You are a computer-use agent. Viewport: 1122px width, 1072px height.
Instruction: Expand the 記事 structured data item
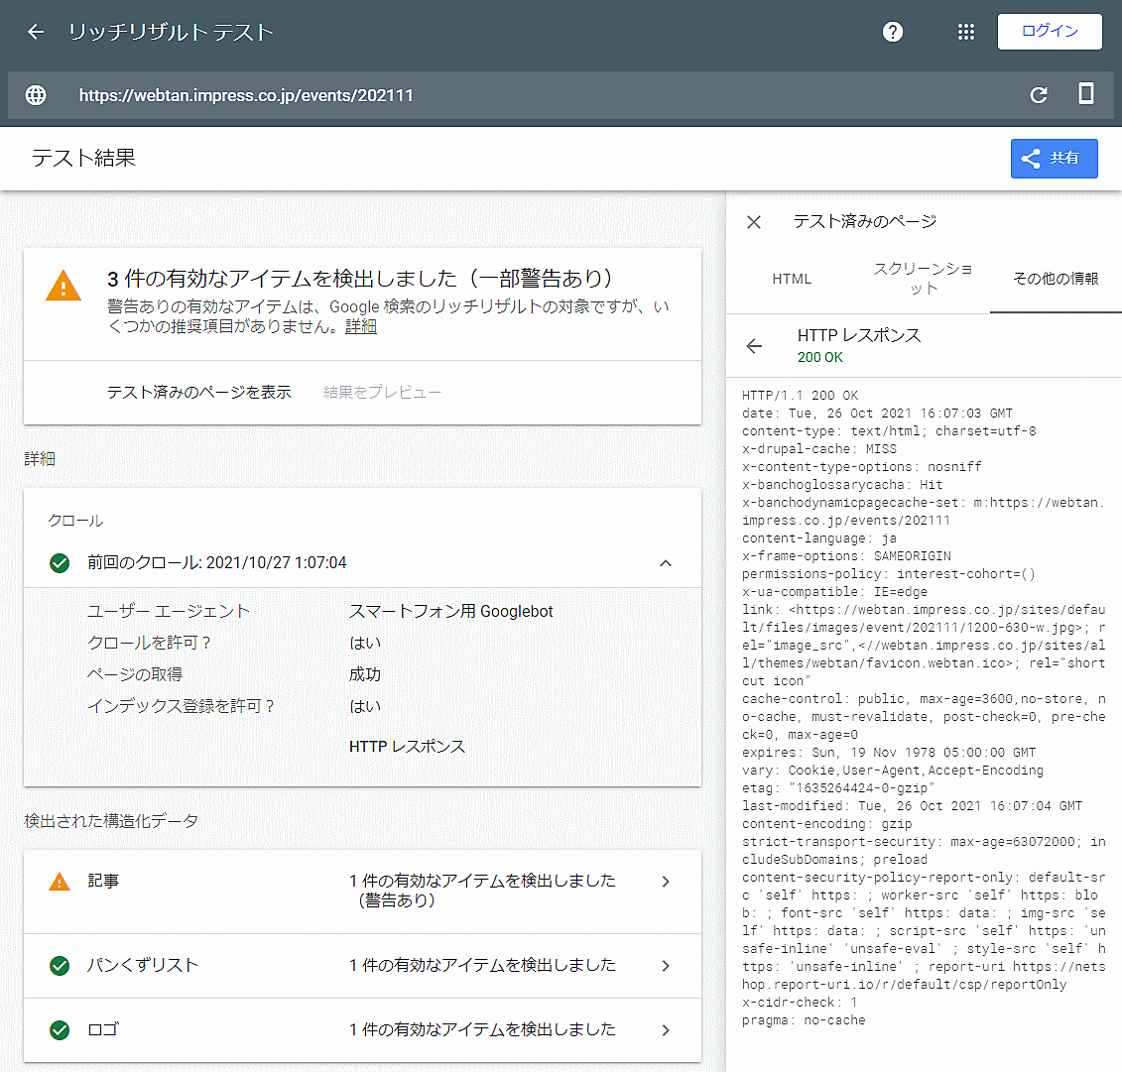click(x=666, y=882)
